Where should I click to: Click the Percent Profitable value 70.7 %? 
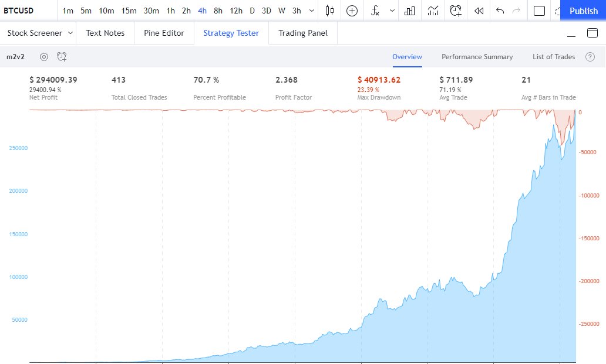(206, 80)
